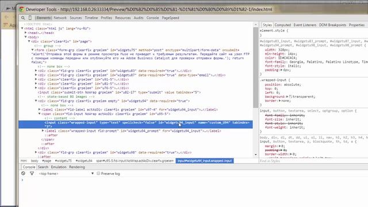Switch to the Console panel tab in top toolbar

coord(152,18)
